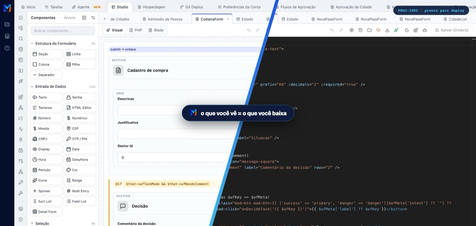Switch editor to Blade mode
The width and height of the screenshot is (476, 226).
point(156,30)
